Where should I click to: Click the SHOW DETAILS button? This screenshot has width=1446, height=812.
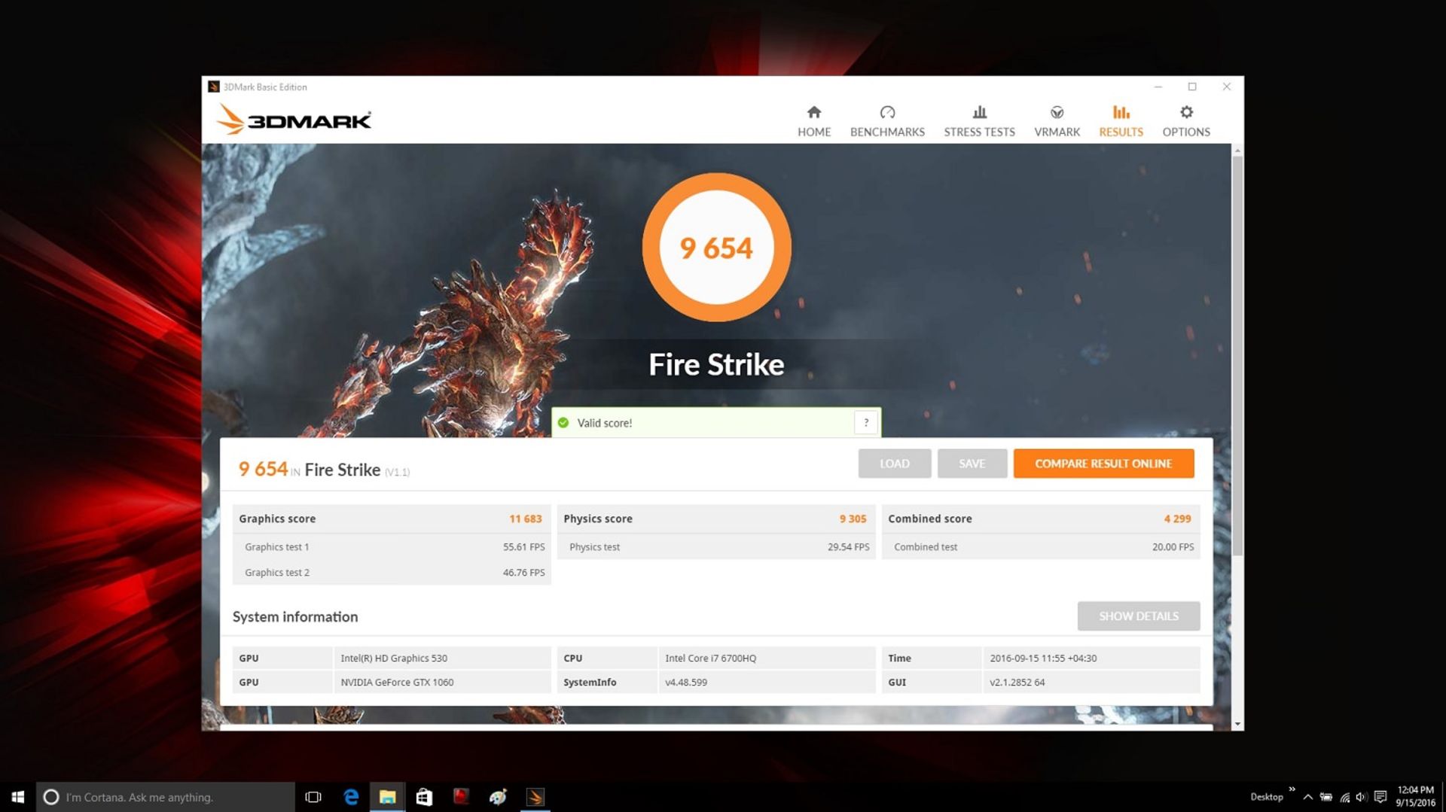coord(1138,616)
